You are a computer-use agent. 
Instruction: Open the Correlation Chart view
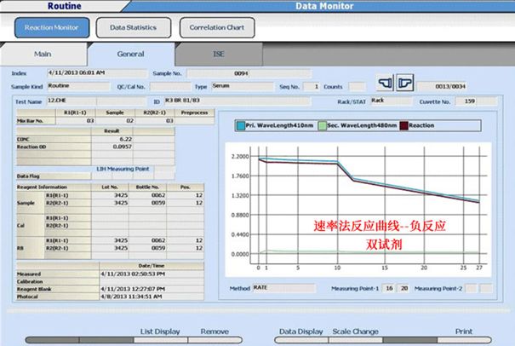pyautogui.click(x=217, y=27)
